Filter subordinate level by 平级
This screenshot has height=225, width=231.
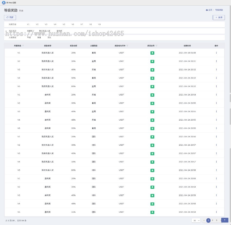tap(29, 37)
